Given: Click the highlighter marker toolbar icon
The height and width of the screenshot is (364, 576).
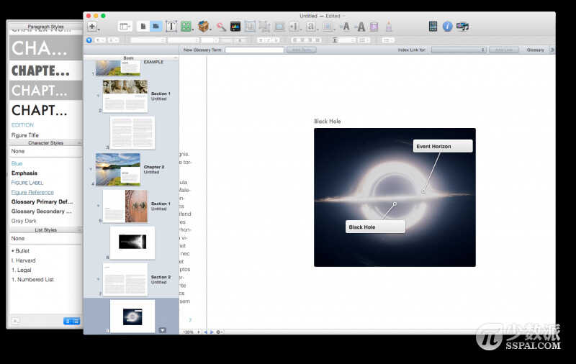Looking at the screenshot, I should point(389,27).
